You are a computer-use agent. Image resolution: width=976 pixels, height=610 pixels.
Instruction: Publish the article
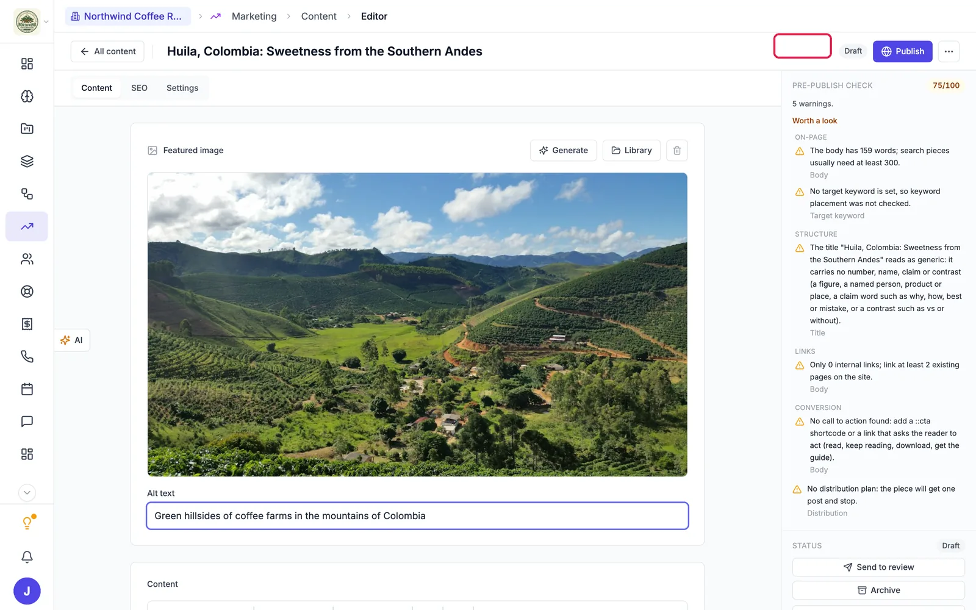pyautogui.click(x=902, y=51)
